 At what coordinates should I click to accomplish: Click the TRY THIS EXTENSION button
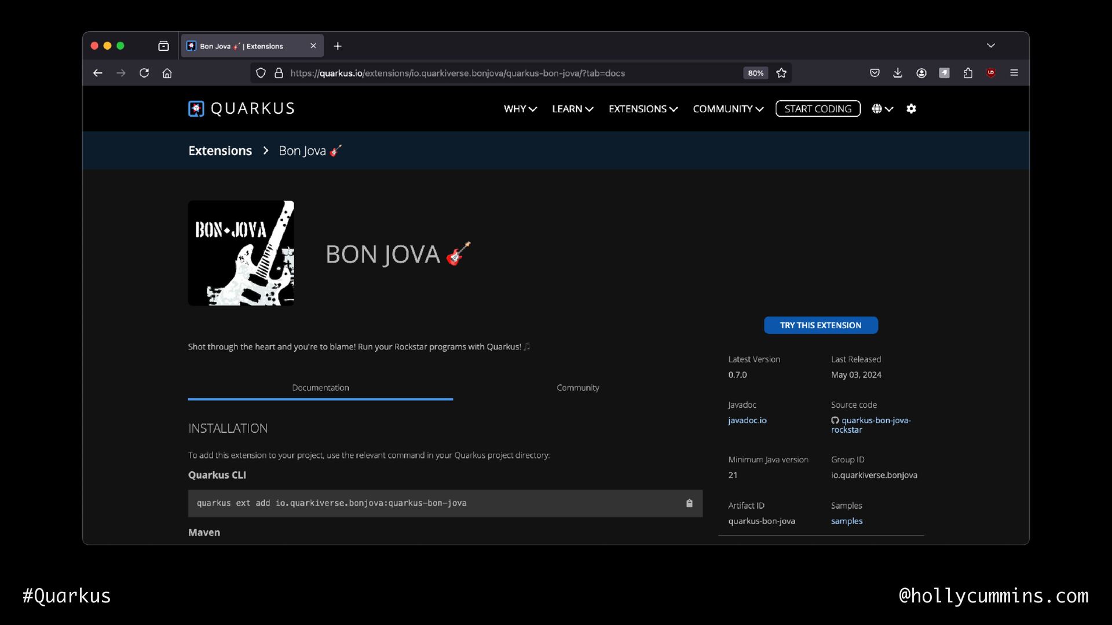pos(821,325)
